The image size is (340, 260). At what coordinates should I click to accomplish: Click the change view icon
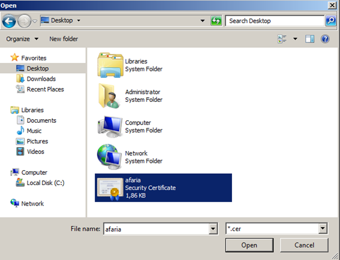tap(282, 39)
